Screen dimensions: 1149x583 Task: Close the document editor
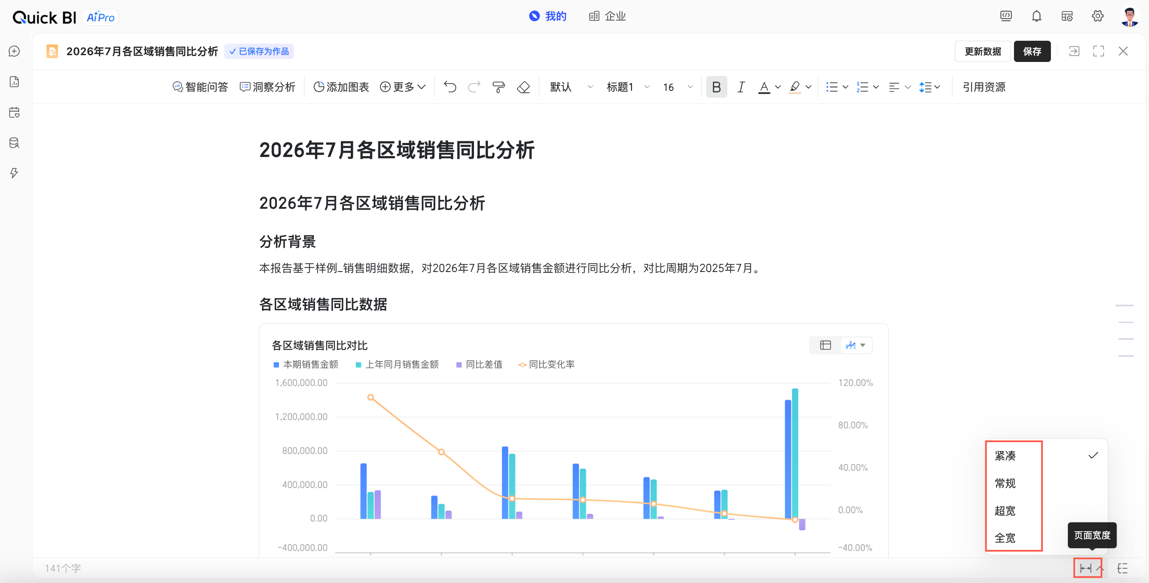pyautogui.click(x=1123, y=51)
